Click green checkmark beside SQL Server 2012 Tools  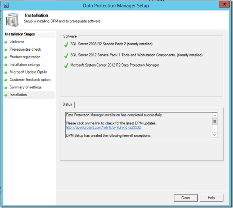click(x=66, y=55)
